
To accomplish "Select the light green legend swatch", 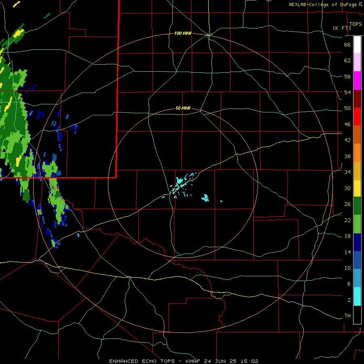I will pyautogui.click(x=357, y=224).
